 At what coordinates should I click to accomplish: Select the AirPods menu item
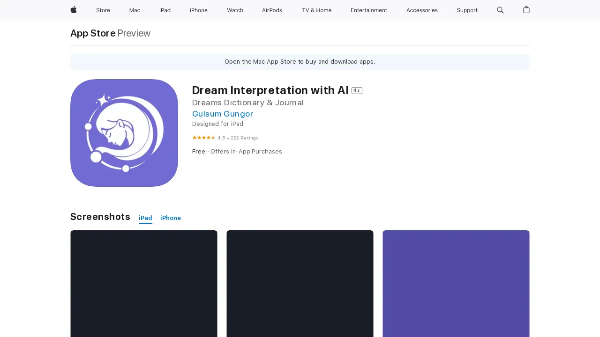tap(272, 10)
